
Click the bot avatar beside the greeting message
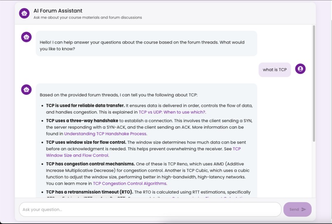click(26, 37)
